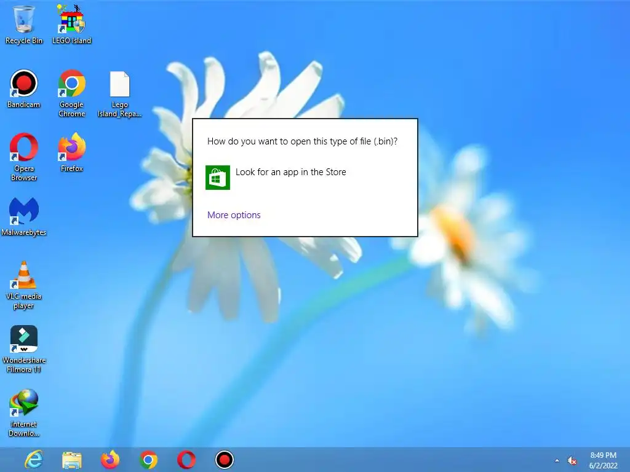Click the muted speaker tray icon
The image size is (630, 472).
pos(572,461)
